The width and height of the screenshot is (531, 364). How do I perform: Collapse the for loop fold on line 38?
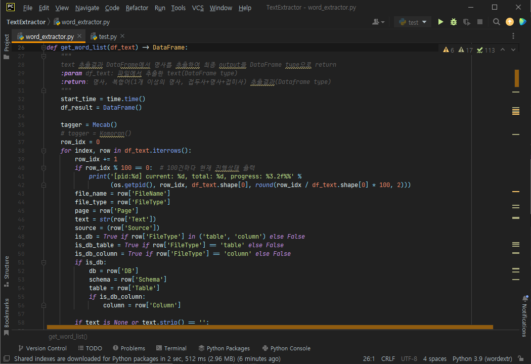(43, 151)
